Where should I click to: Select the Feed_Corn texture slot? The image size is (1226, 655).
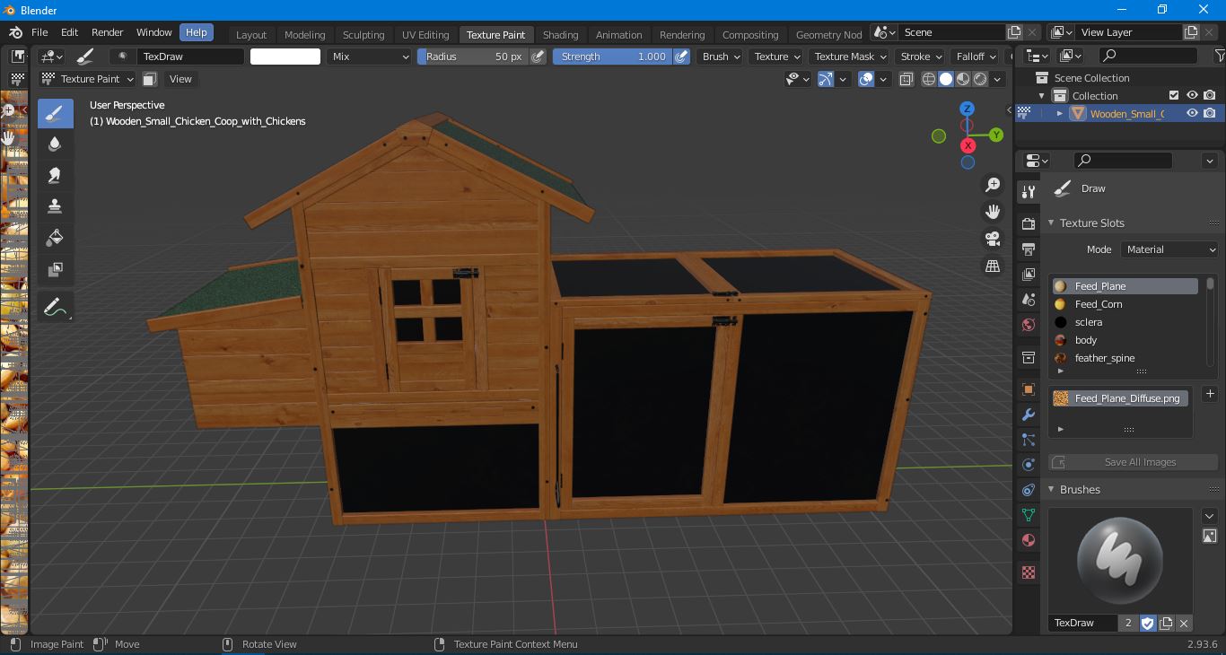click(1125, 304)
